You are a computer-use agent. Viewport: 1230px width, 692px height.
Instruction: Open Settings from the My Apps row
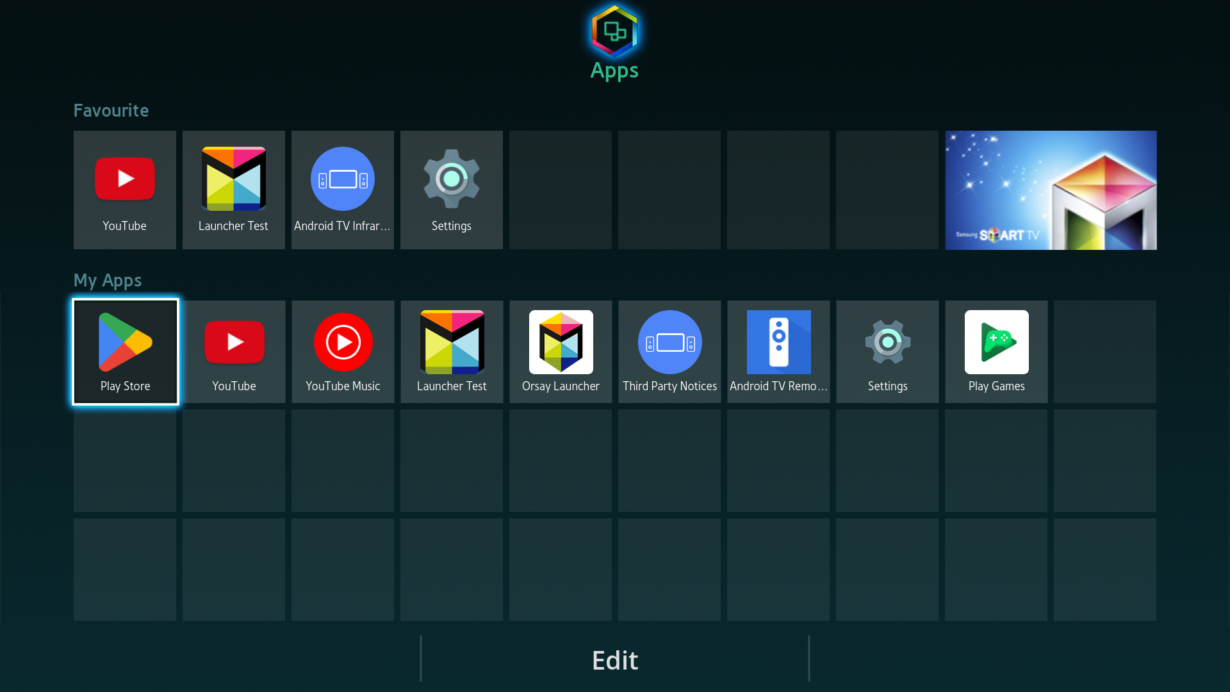point(887,352)
